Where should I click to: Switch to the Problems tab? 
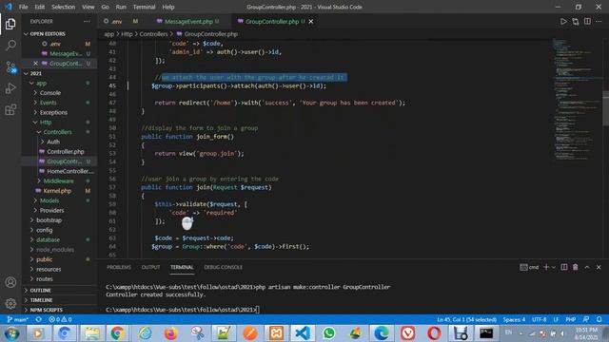pos(119,267)
